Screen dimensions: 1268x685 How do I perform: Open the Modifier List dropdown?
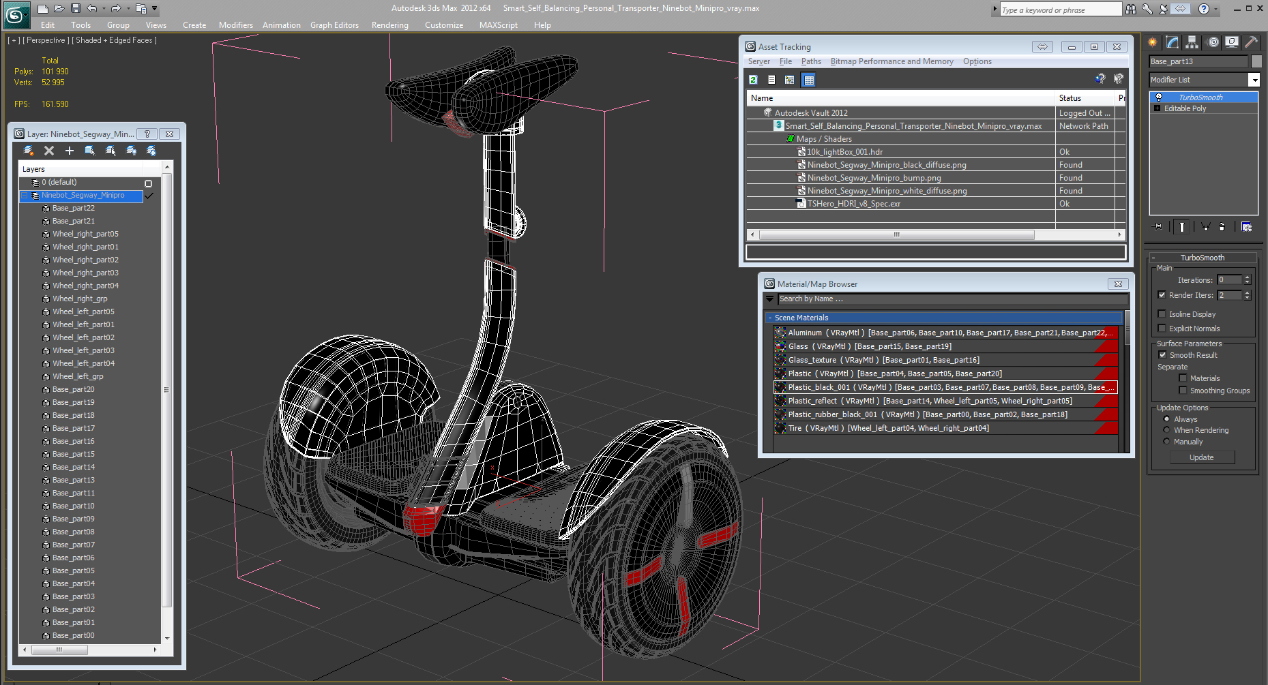(x=1254, y=80)
